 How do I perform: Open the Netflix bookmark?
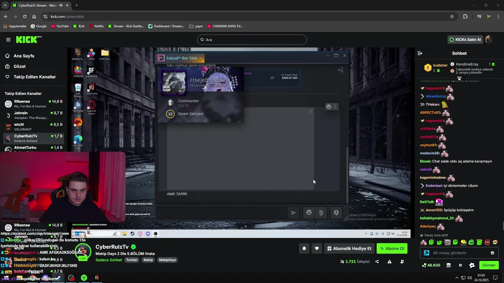[x=96, y=26]
